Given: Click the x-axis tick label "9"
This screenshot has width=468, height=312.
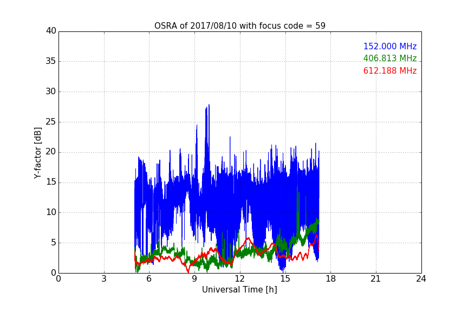Looking at the screenshot, I should 194,279.
